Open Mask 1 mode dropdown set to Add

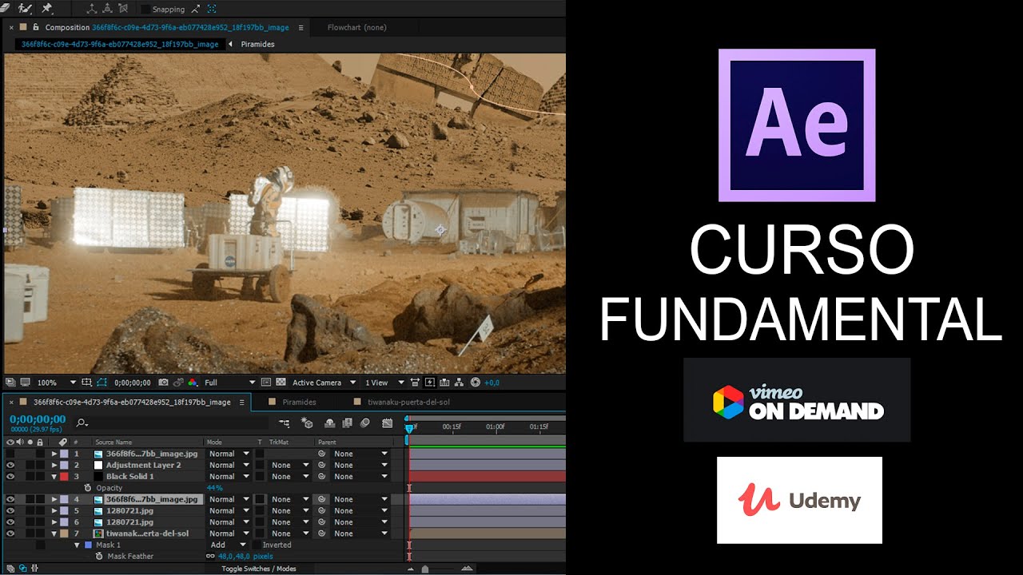pos(229,545)
